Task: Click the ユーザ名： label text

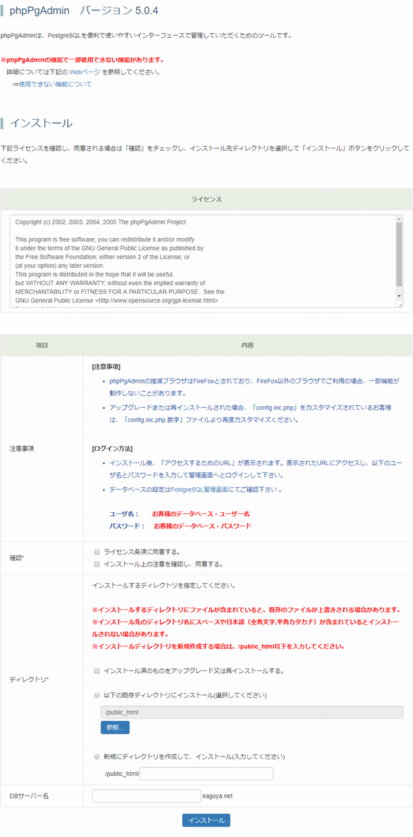Action: (125, 513)
